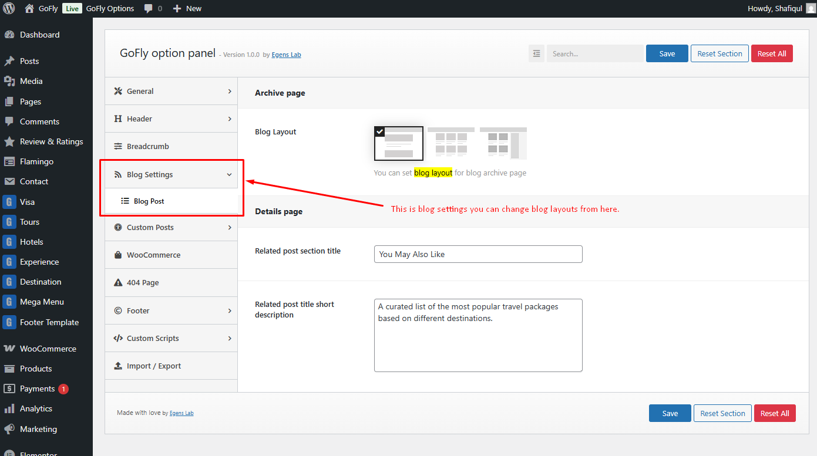The height and width of the screenshot is (456, 817).
Task: Open the 404 Page options tab
Action: (172, 282)
